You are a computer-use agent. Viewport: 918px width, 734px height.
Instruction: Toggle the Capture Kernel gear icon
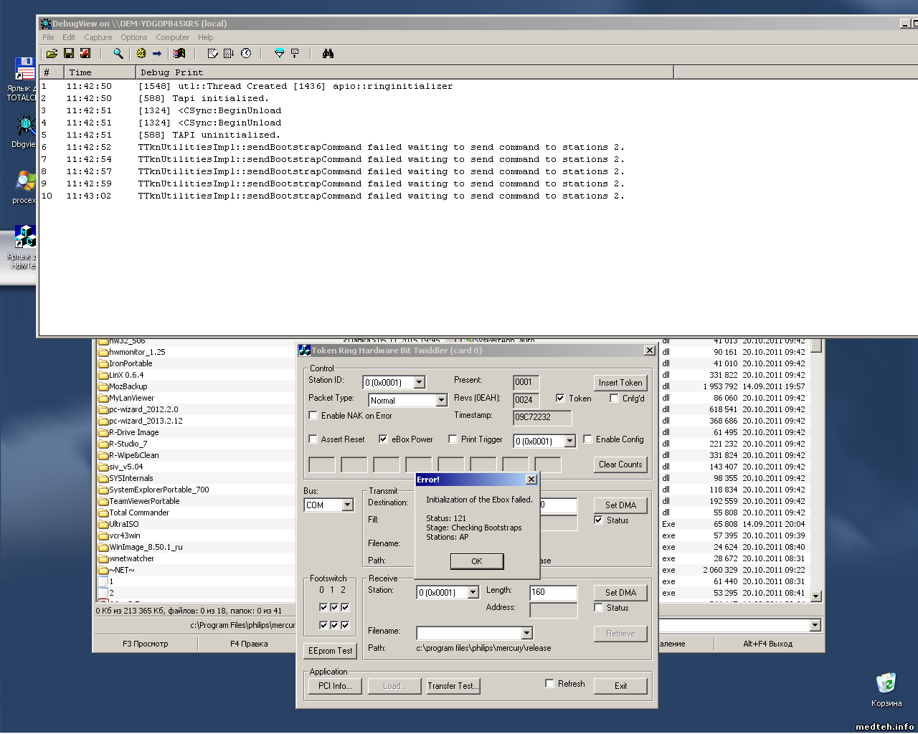point(141,54)
